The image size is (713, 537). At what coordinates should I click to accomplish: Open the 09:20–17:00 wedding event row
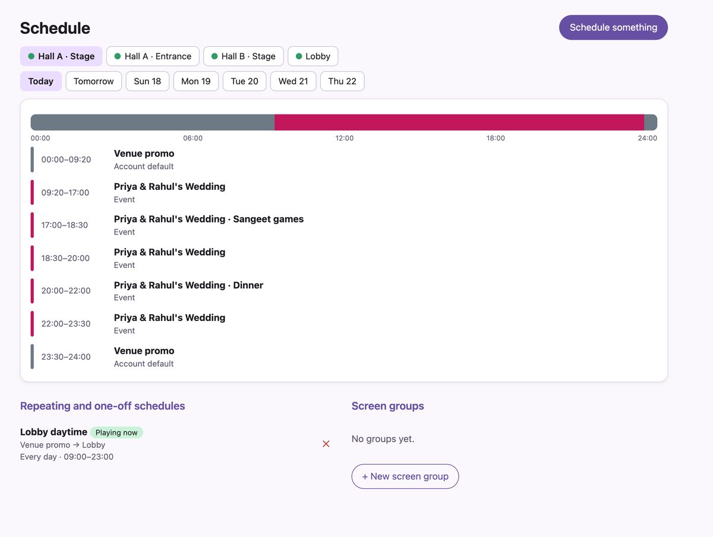click(x=344, y=192)
